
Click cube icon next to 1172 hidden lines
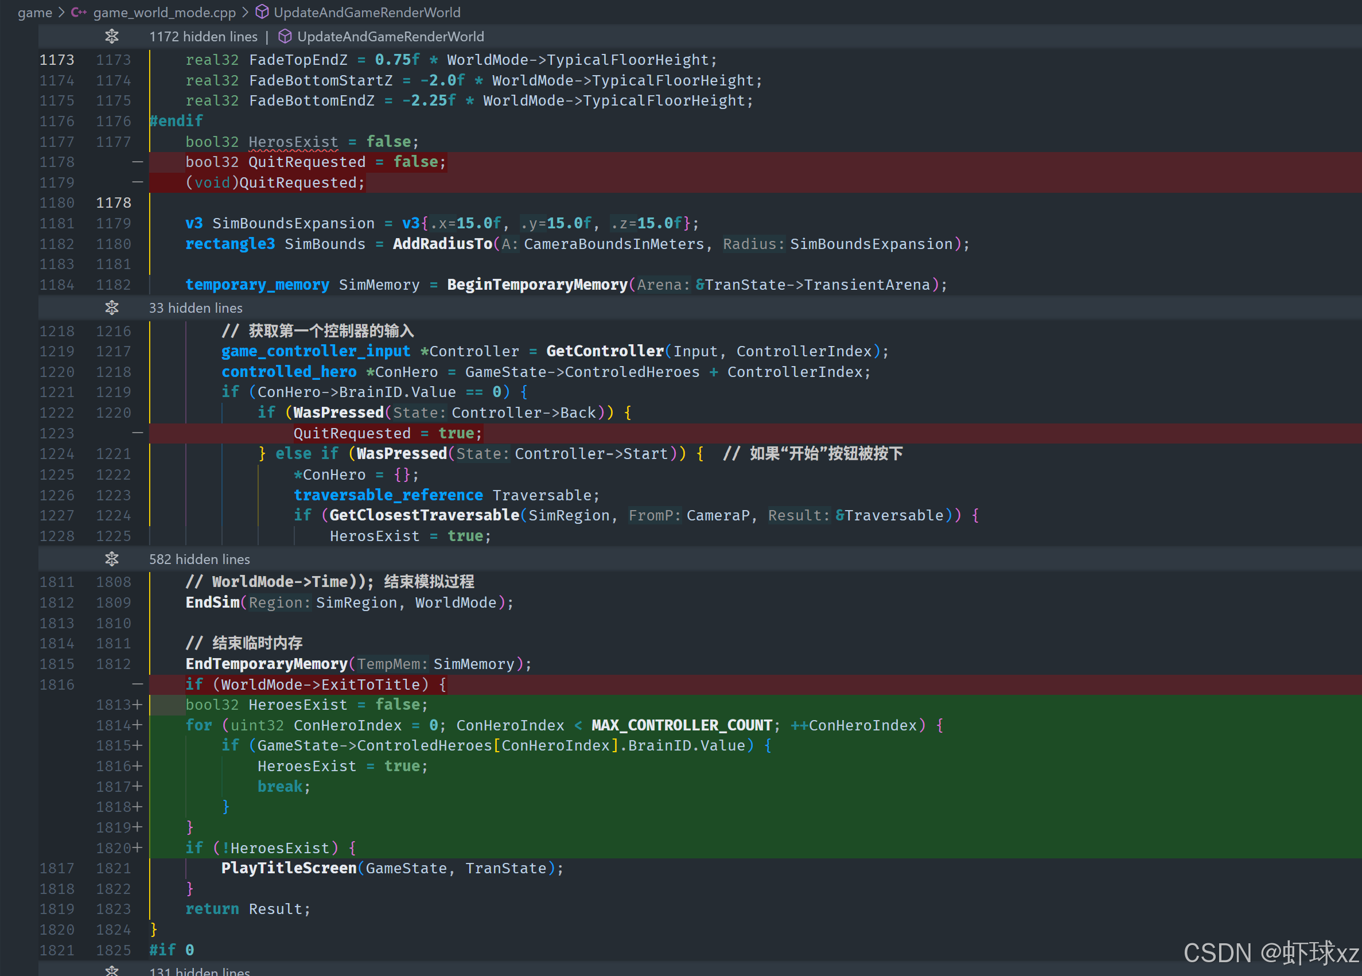[285, 37]
